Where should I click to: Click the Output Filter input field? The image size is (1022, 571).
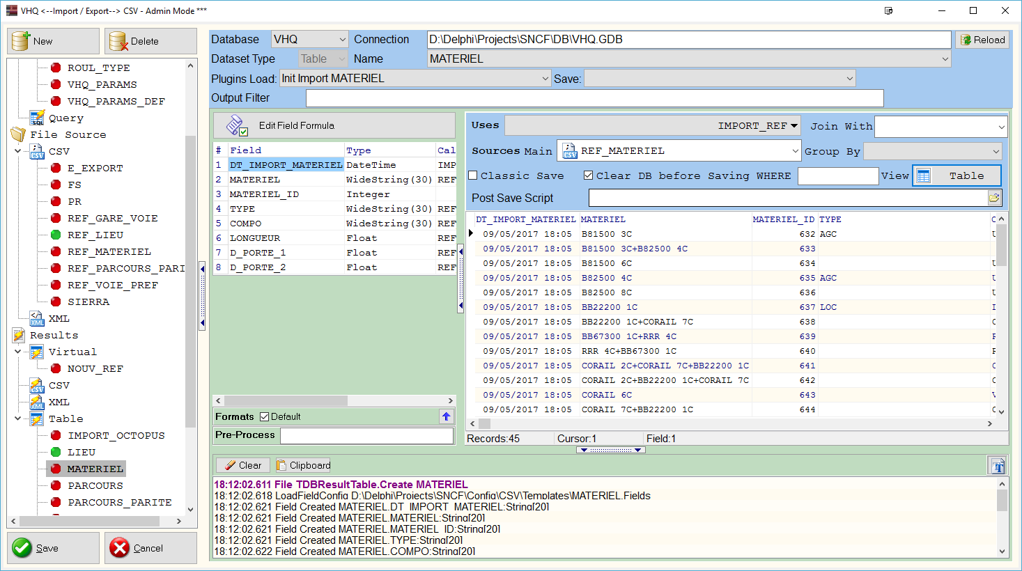pos(594,98)
